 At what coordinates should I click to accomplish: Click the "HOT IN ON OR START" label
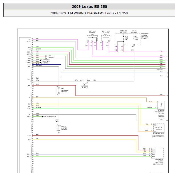(x=124, y=31)
